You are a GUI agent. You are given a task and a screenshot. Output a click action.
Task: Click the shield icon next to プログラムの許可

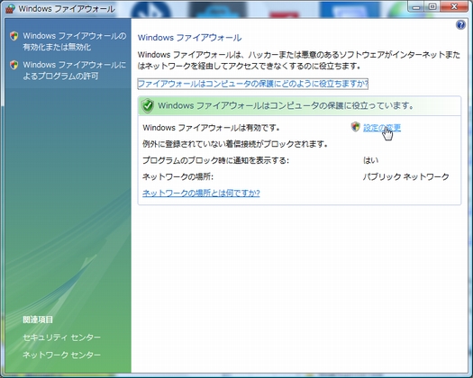14,65
